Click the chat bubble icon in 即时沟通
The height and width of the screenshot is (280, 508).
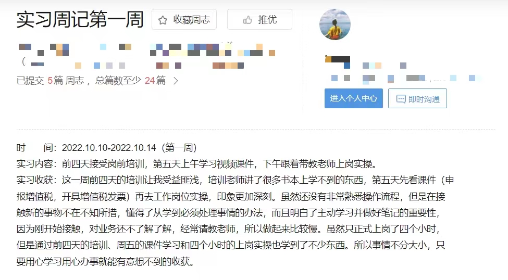(x=401, y=99)
